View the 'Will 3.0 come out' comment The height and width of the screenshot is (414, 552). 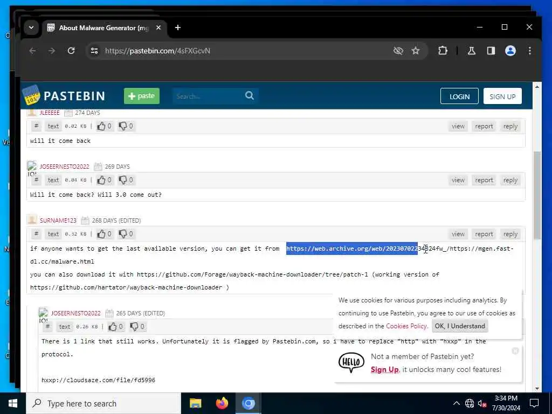[458, 180]
